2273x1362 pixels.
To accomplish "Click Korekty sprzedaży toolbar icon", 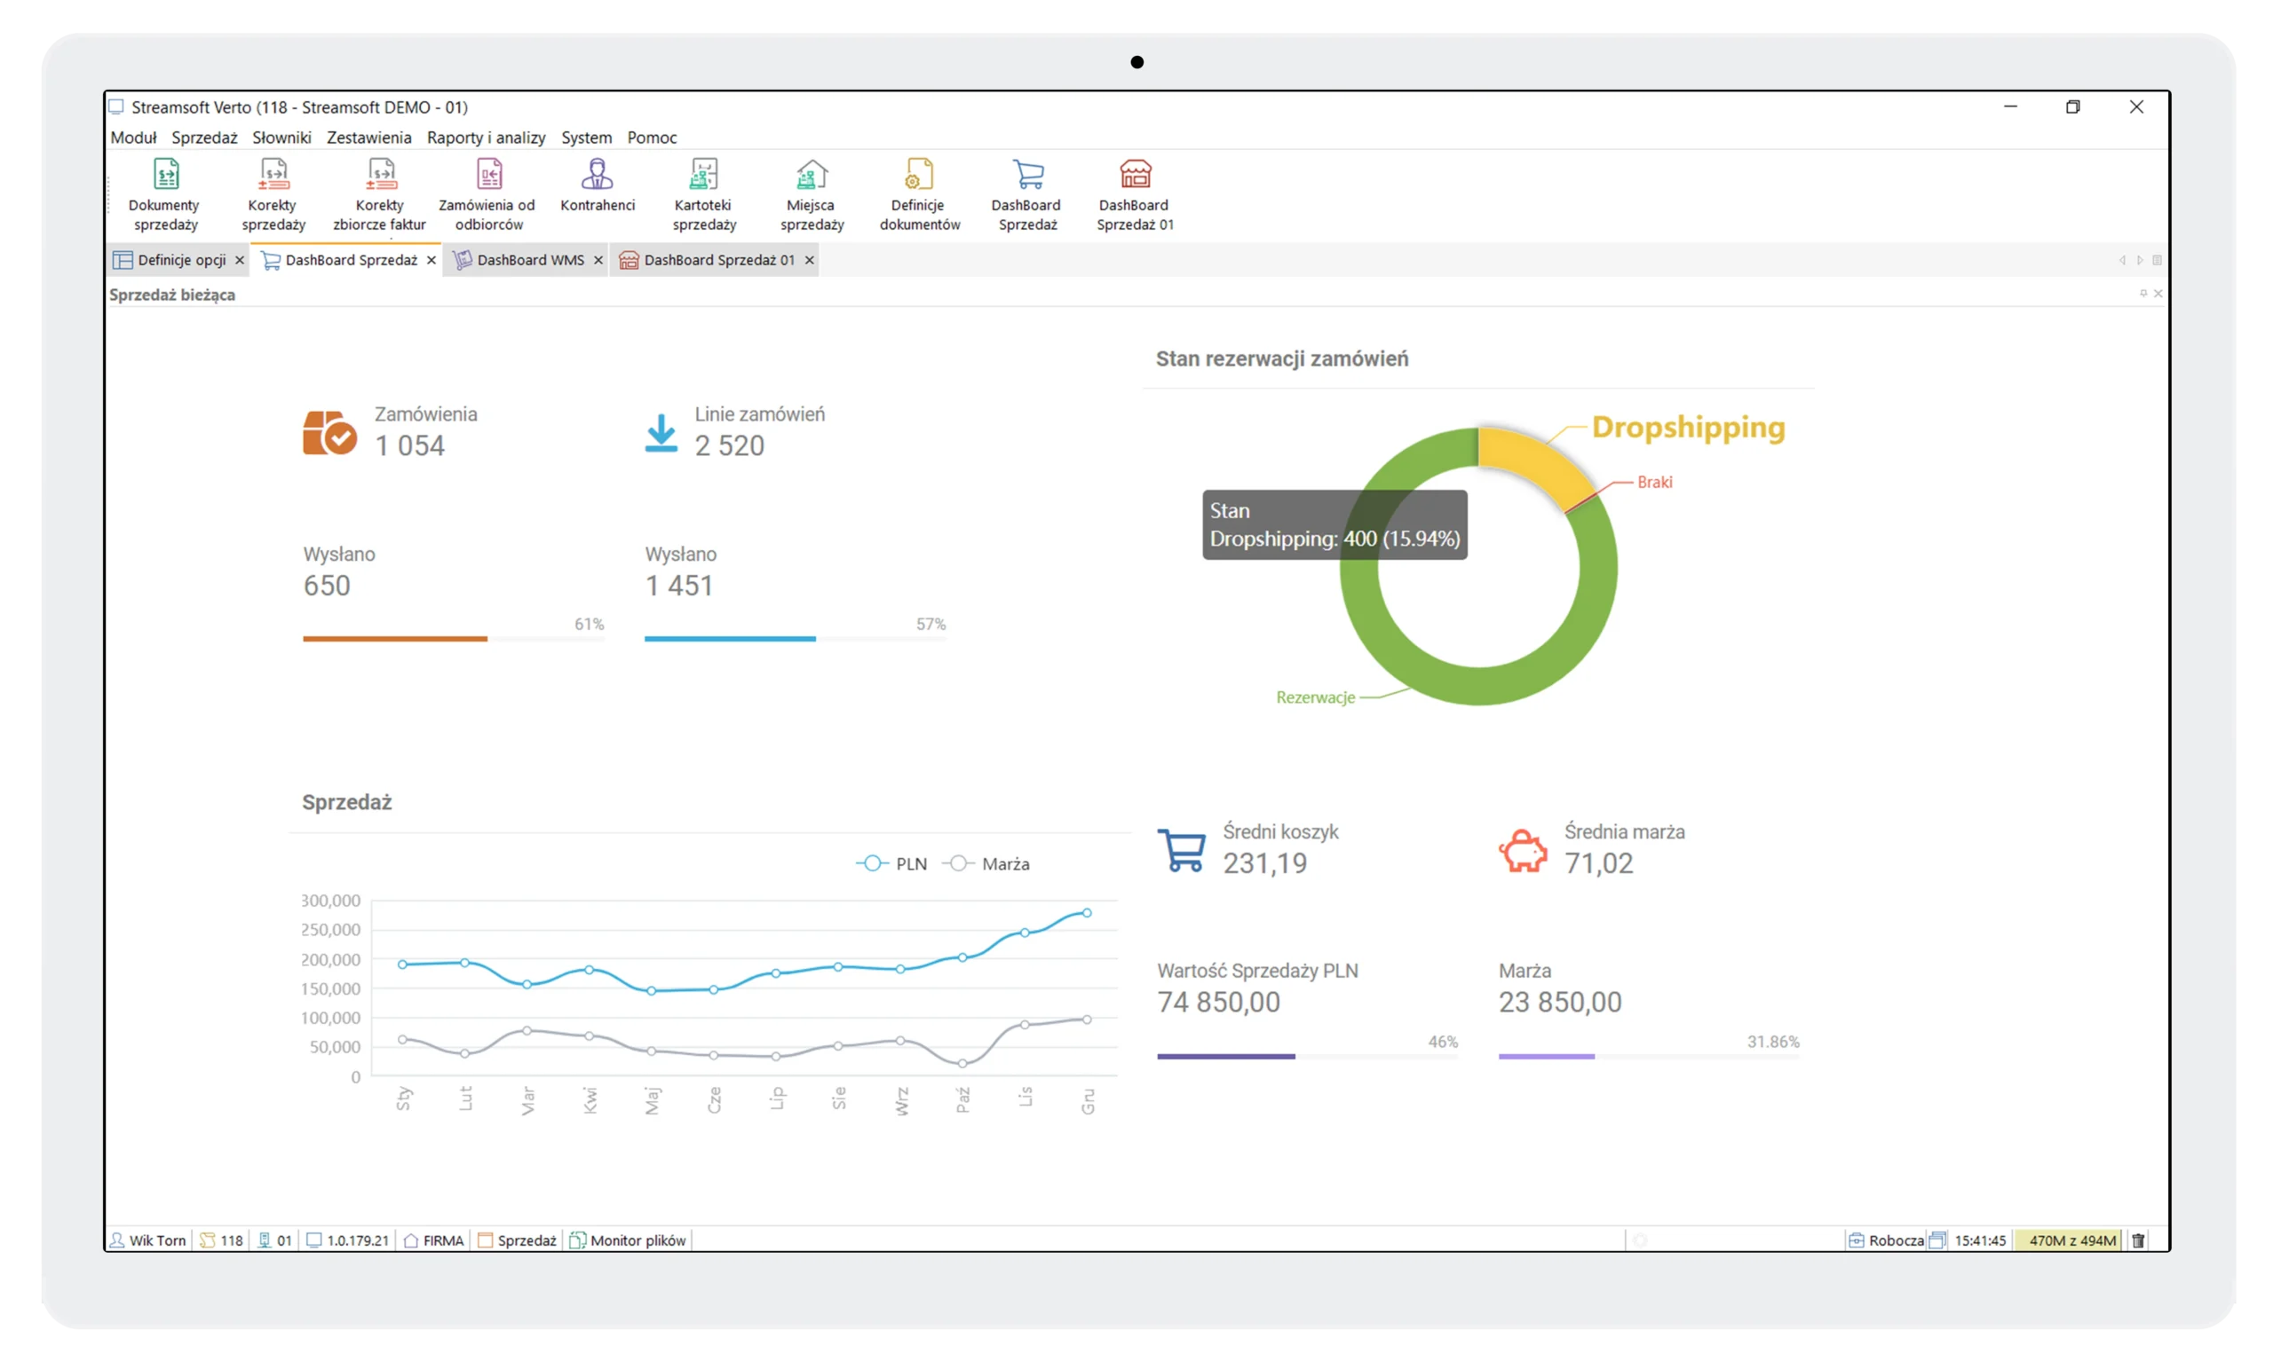I will pyautogui.click(x=273, y=175).
